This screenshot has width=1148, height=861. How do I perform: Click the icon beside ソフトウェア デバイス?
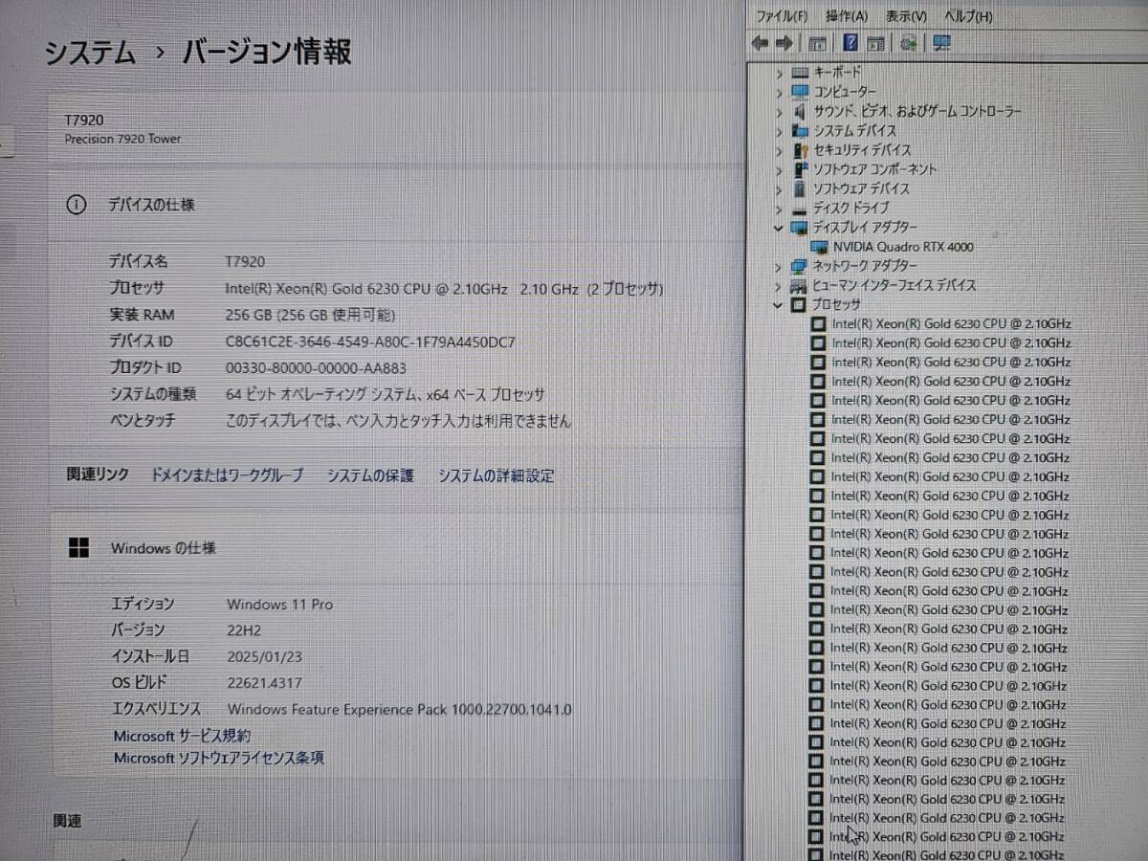(801, 188)
